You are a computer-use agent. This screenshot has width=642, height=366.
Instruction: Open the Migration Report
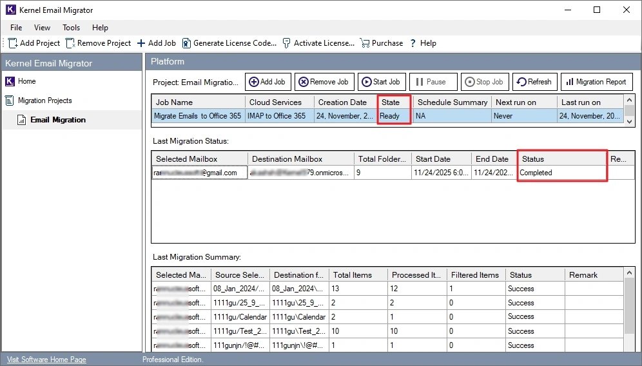click(596, 82)
